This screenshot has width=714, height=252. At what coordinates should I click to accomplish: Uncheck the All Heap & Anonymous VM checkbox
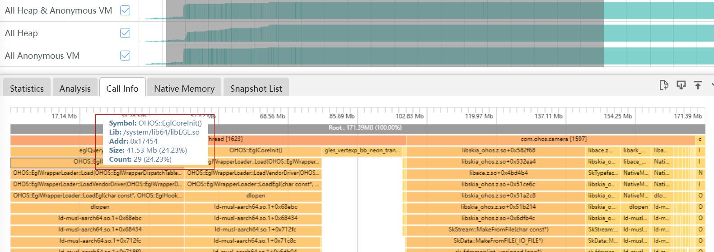pyautogui.click(x=125, y=10)
